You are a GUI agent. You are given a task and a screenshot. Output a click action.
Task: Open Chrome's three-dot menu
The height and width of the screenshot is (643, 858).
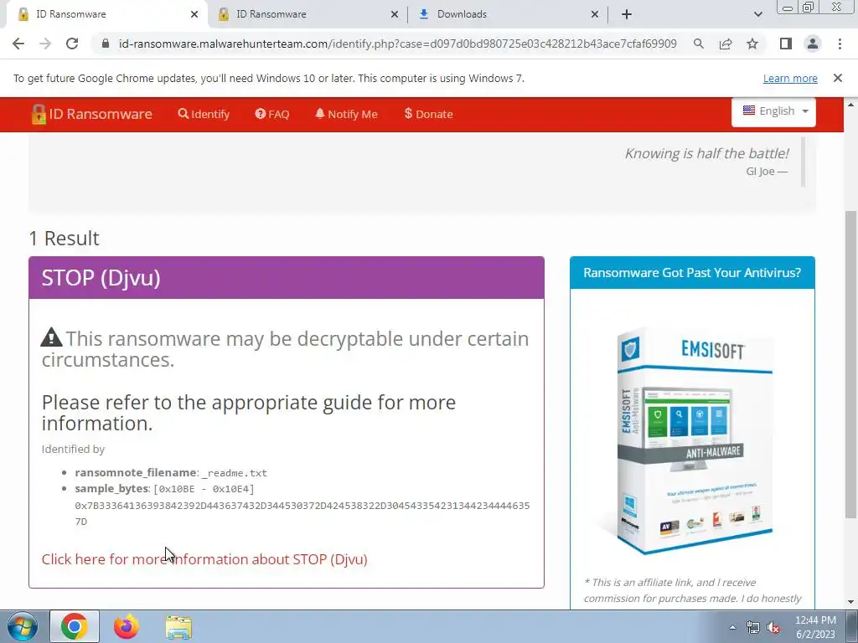(840, 44)
